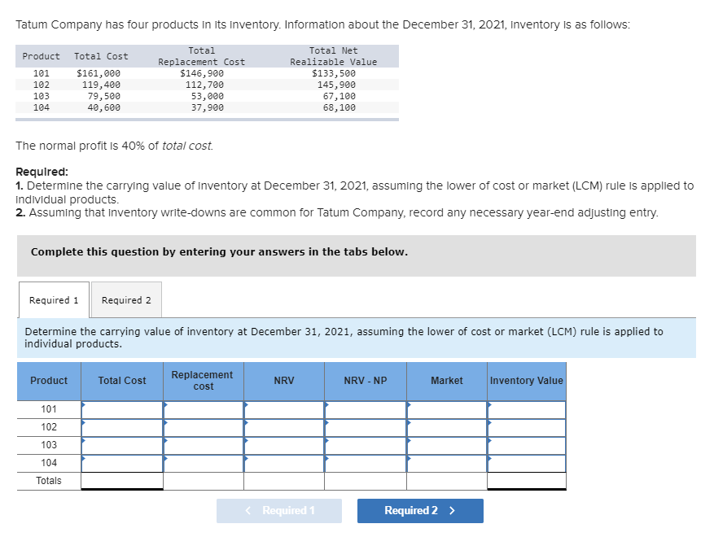Select Inventory Value input for product 102
The height and width of the screenshot is (550, 714).
[x=527, y=428]
